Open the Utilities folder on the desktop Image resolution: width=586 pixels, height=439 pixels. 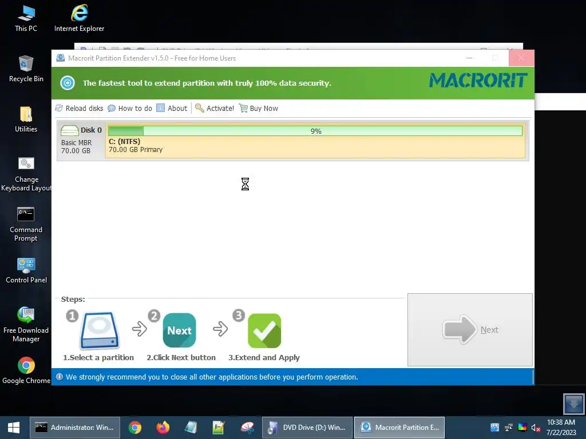[x=26, y=119]
